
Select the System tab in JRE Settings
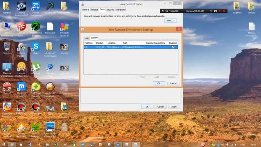pyautogui.click(x=94, y=38)
